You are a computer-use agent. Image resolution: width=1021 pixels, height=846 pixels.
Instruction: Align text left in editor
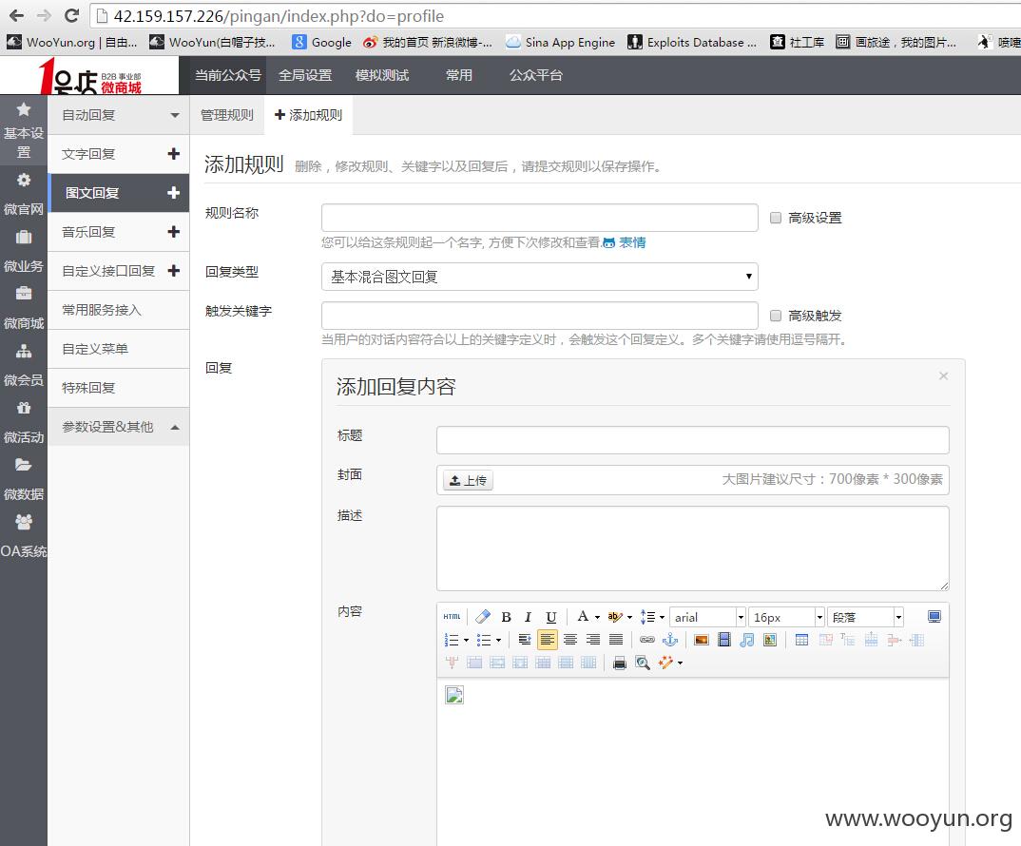point(548,640)
